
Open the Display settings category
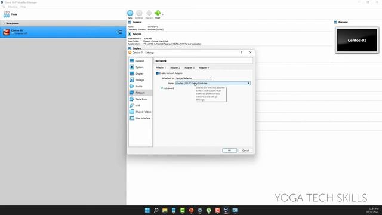pyautogui.click(x=140, y=73)
